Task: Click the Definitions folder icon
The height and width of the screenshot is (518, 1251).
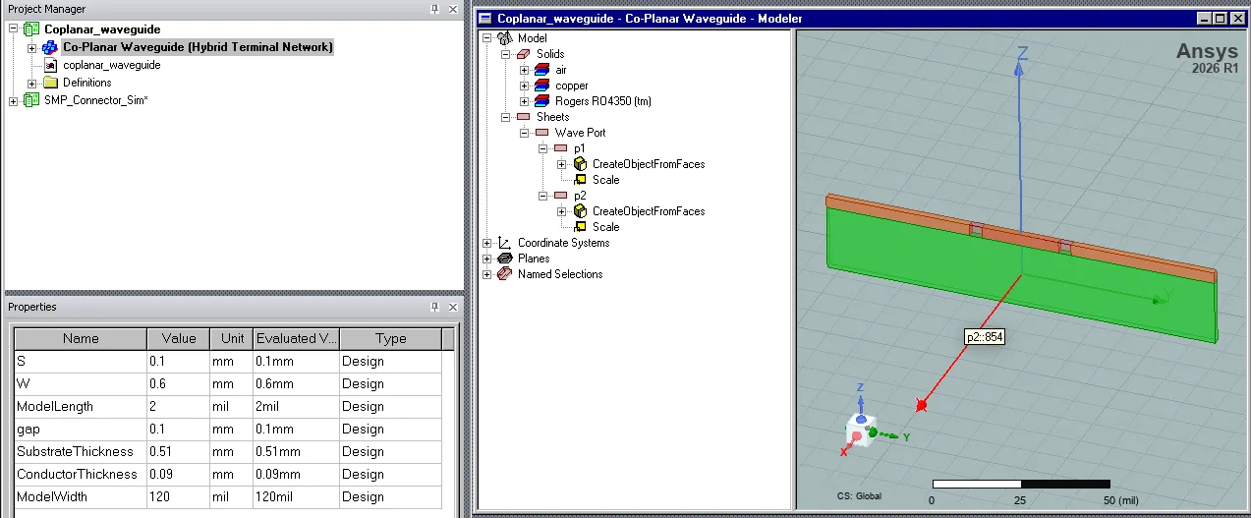Action: pyautogui.click(x=49, y=83)
